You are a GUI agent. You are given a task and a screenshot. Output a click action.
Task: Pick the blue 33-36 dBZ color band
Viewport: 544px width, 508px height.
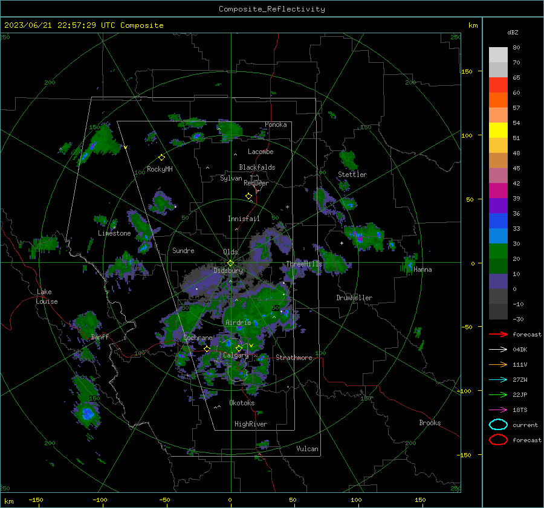[498, 221]
